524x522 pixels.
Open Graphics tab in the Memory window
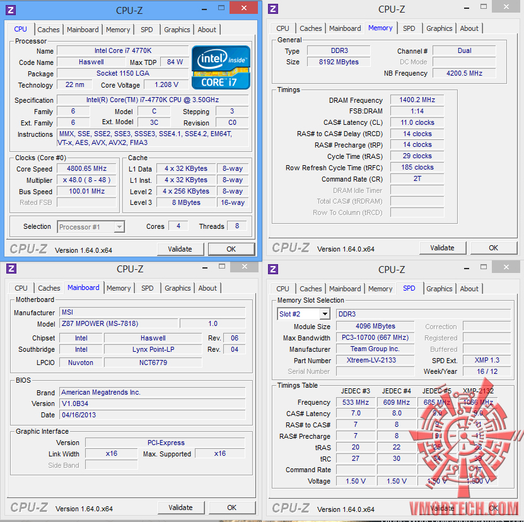coord(439,28)
